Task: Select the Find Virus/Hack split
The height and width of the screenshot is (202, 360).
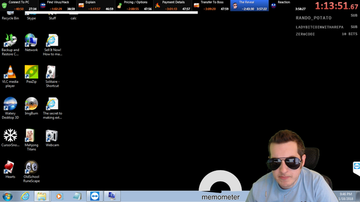Action: coord(57,6)
